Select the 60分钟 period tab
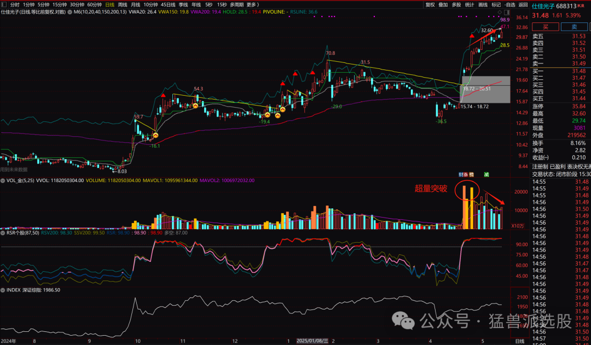Viewport: 591px width, 345px height. click(x=94, y=5)
